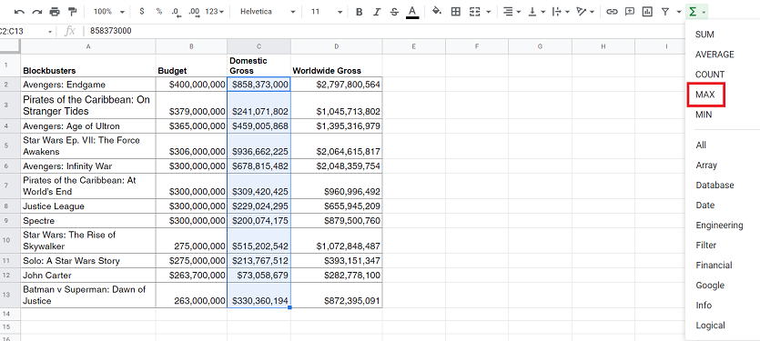This screenshot has height=341, width=760.
Task: Select column D header
Action: (x=337, y=46)
